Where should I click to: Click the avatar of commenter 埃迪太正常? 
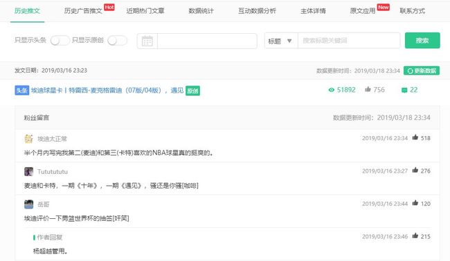click(x=28, y=139)
